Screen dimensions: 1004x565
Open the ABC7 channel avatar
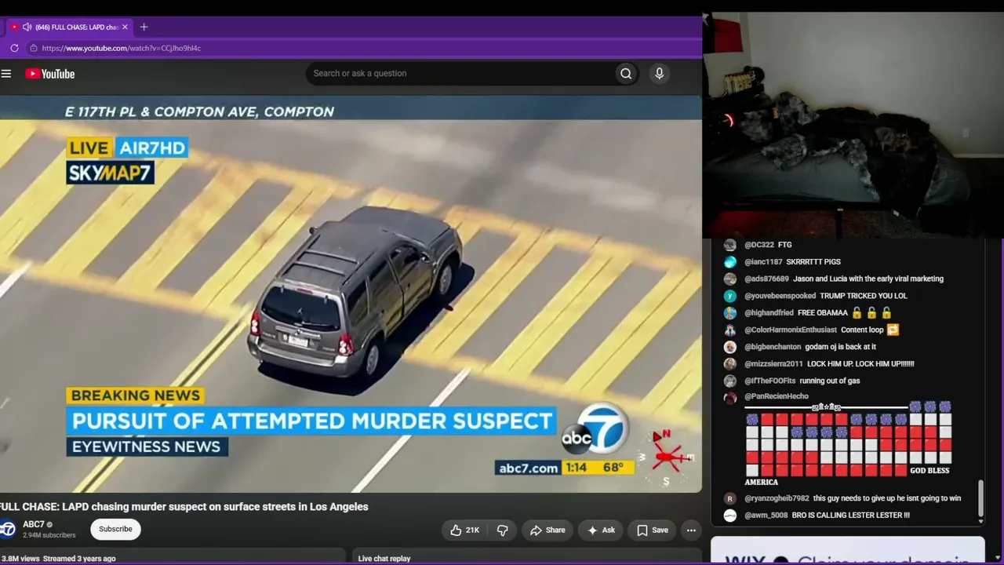7,529
